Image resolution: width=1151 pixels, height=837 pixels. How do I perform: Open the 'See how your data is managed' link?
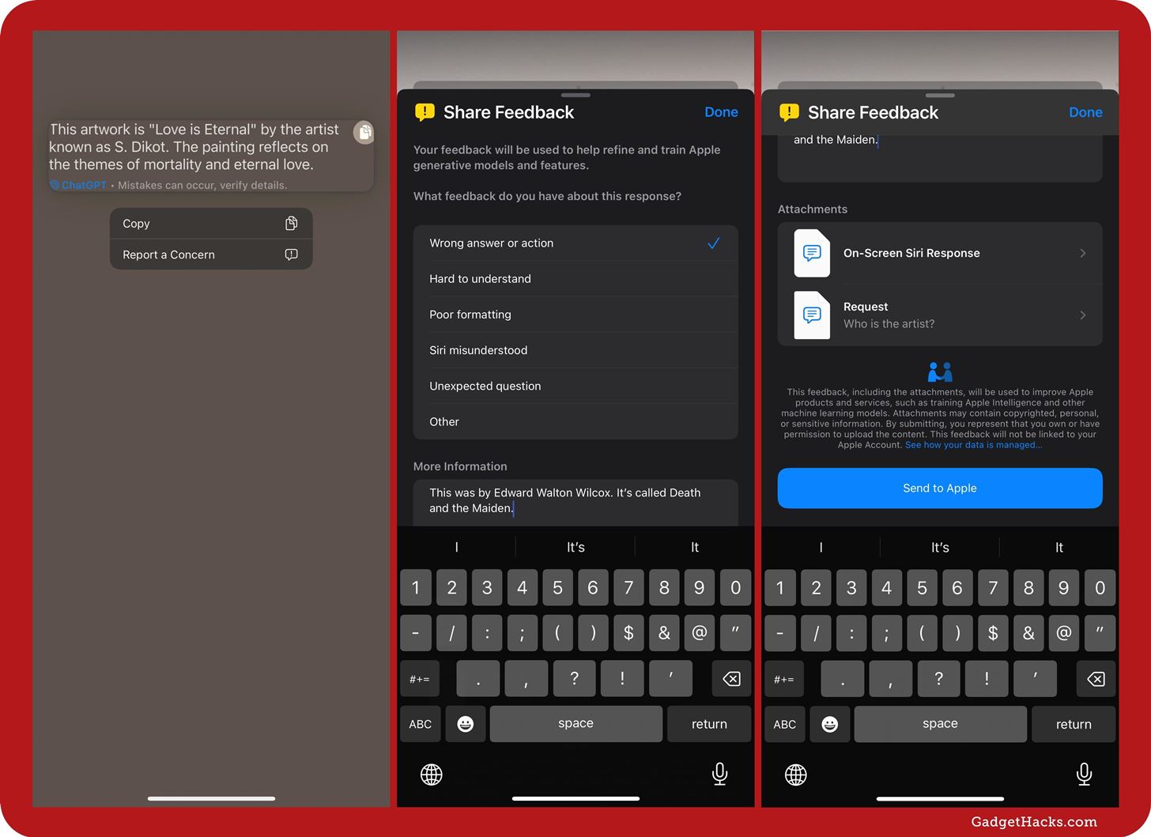972,444
